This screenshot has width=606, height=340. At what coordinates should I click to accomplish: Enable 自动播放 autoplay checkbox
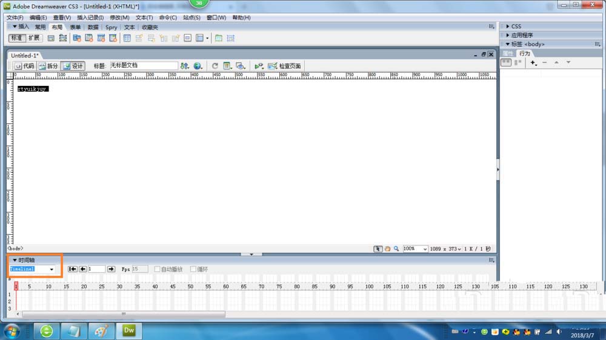(157, 269)
